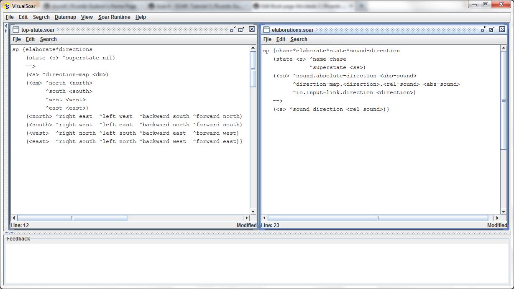Close the elaborations.soar editor window

[x=502, y=29]
